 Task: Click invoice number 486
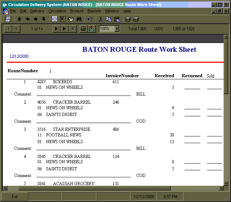116,129
